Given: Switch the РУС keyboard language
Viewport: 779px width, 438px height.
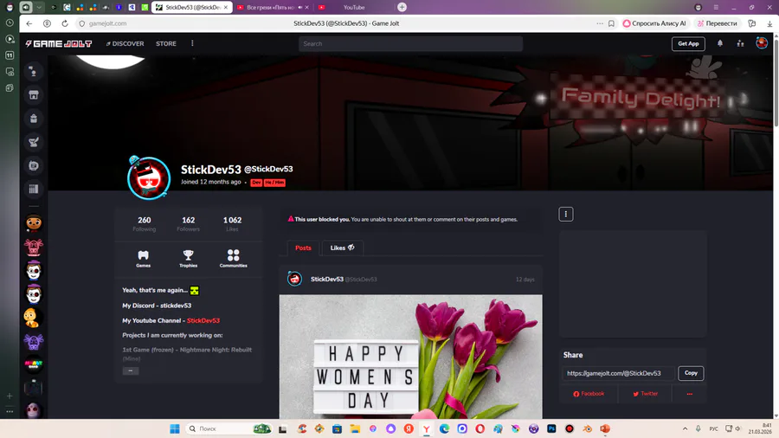Looking at the screenshot, I should [x=713, y=428].
